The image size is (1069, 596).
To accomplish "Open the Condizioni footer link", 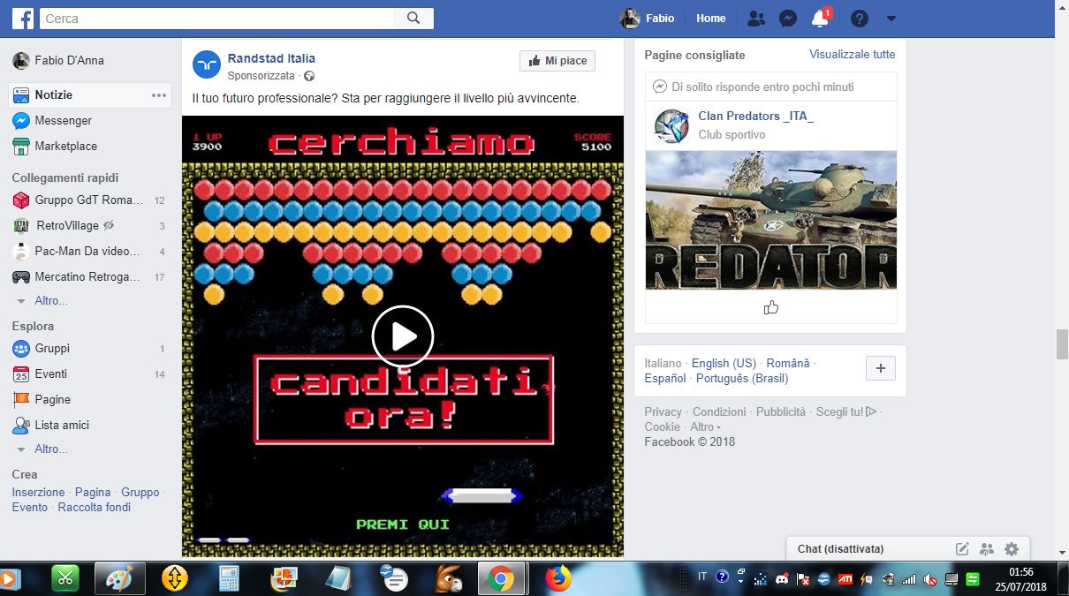I will pyautogui.click(x=719, y=412).
